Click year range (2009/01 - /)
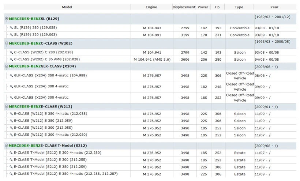 [x=266, y=107]
